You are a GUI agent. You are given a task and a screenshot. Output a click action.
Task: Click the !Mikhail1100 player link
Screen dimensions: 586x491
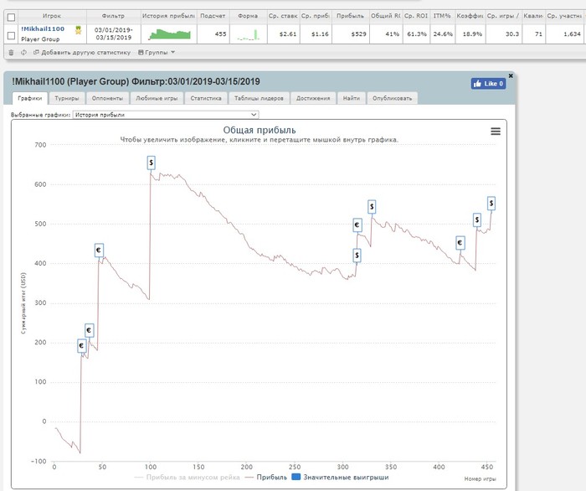tap(43, 28)
